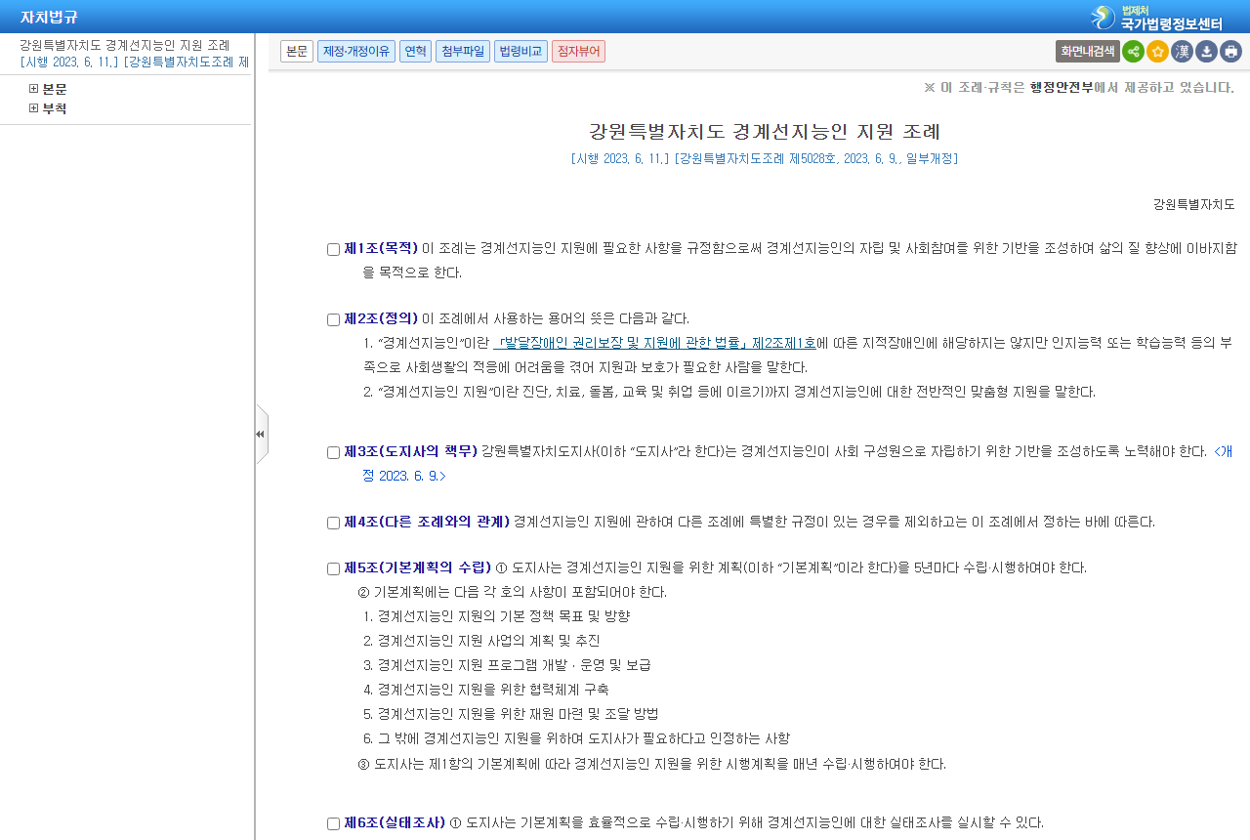Screen dimensions: 1250x840
Task: Click the 국가법령정보센터 logo
Action: coord(1156,17)
